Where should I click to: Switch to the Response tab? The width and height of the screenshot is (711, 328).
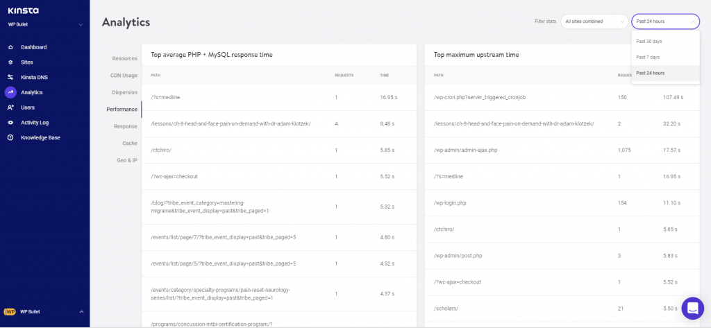pyautogui.click(x=126, y=126)
